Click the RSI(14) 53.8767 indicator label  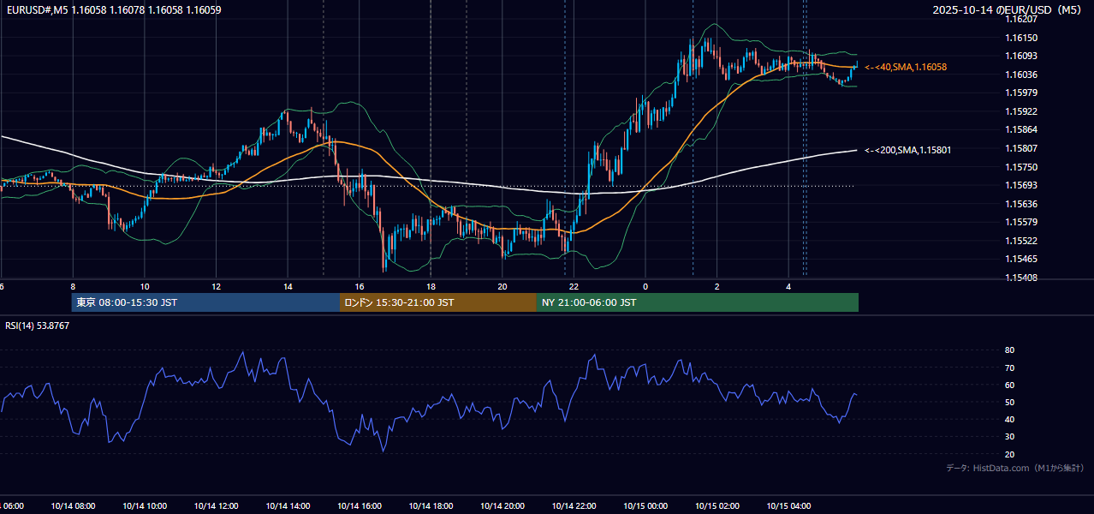(38, 326)
